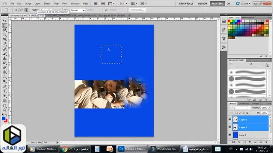This screenshot has width=273, height=153.
Task: Select the Eraser tool
Action: 5,68
